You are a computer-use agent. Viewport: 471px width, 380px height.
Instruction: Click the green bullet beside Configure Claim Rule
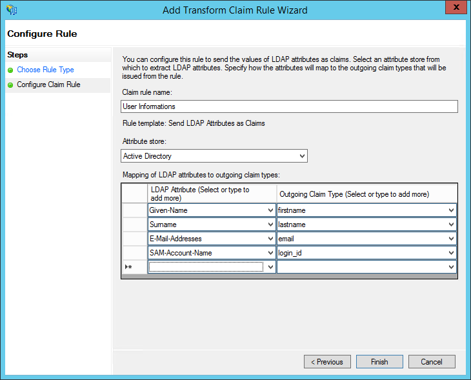[x=10, y=85]
